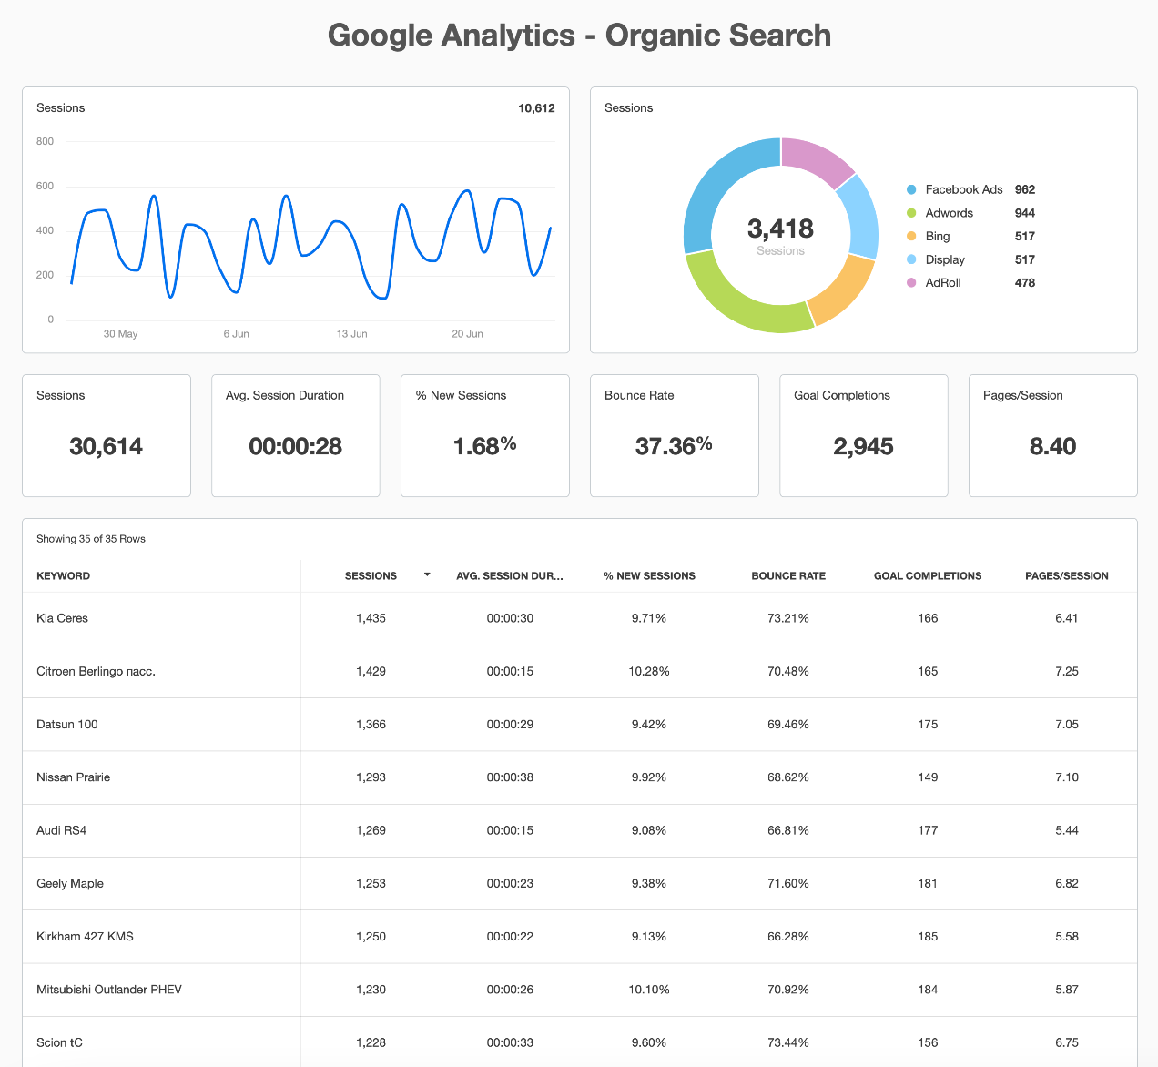
Task: Open the Goal Completions 2,945 stat card
Action: 863,435
